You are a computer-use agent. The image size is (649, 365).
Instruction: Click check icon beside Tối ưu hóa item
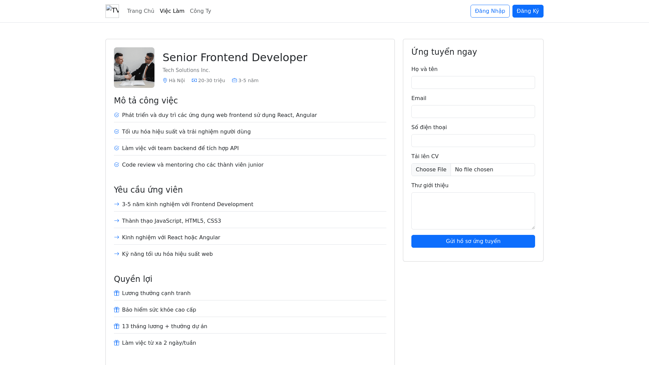pos(117,131)
